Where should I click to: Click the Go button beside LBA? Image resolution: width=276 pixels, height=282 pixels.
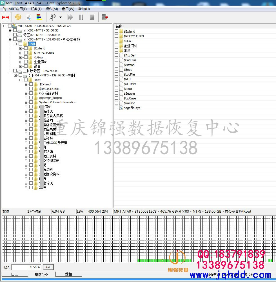(x=48, y=267)
